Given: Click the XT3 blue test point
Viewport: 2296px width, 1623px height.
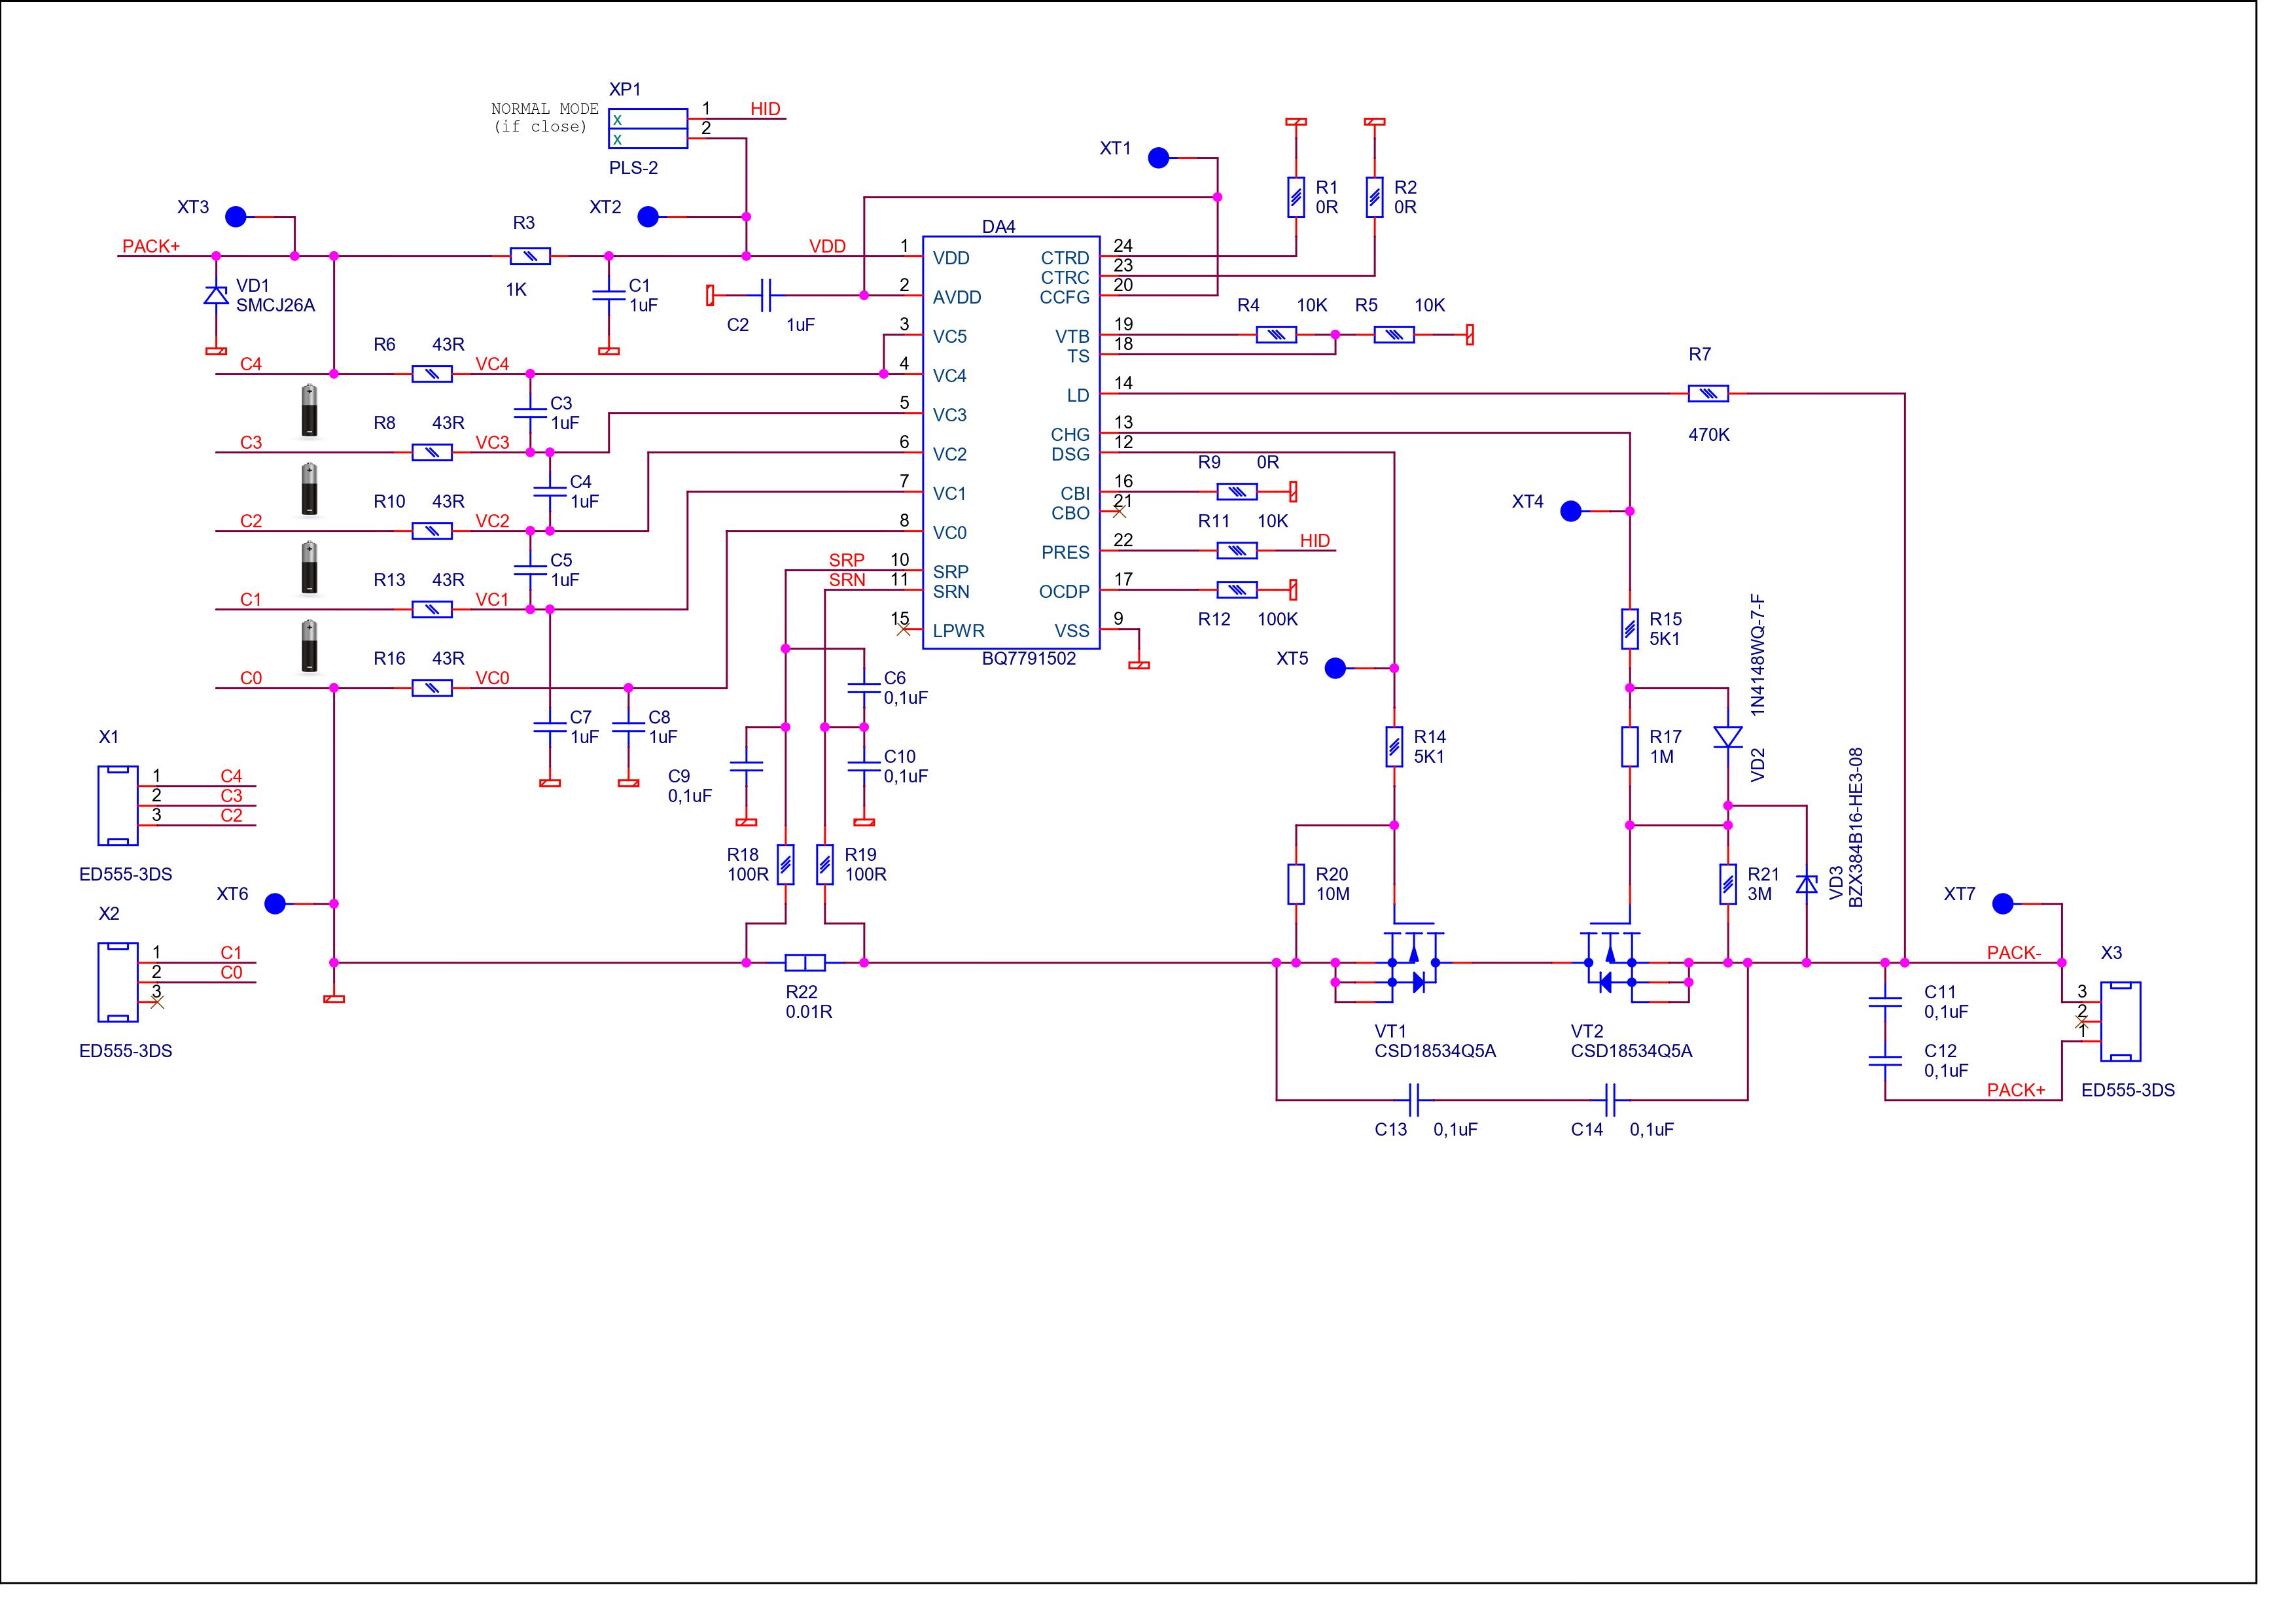Looking at the screenshot, I should point(236,216).
